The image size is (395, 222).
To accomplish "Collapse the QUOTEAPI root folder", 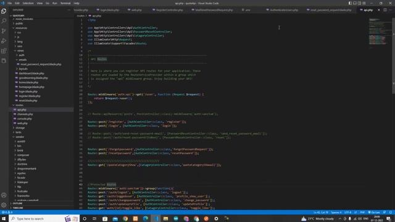I will (18, 15).
